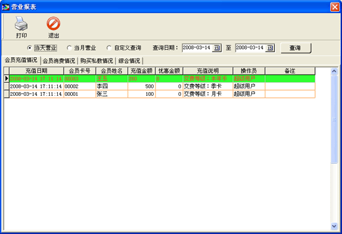Click the 充值日期 column header
The height and width of the screenshot is (234, 342).
click(x=37, y=71)
